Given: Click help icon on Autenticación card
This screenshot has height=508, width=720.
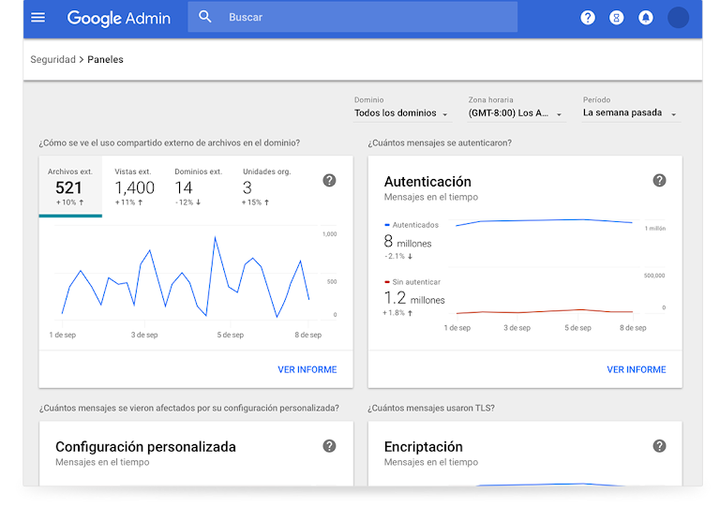Looking at the screenshot, I should [x=659, y=180].
